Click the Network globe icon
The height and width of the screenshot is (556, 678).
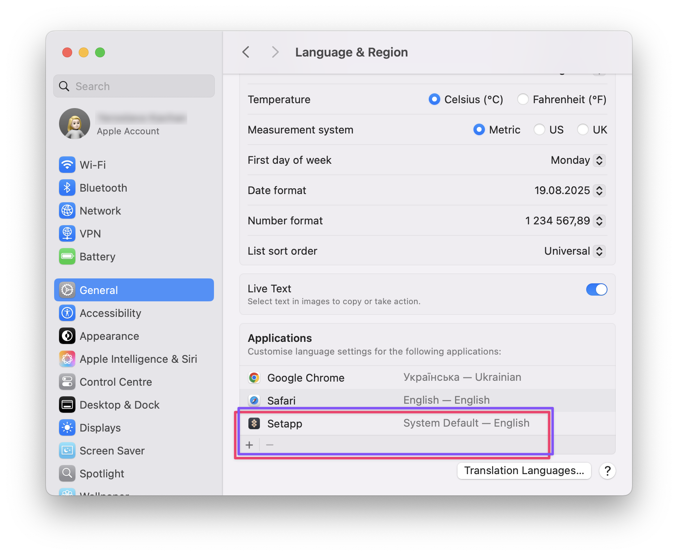pyautogui.click(x=67, y=211)
